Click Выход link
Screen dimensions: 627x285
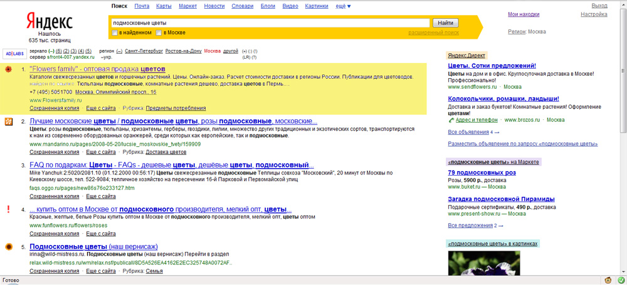pos(599,6)
